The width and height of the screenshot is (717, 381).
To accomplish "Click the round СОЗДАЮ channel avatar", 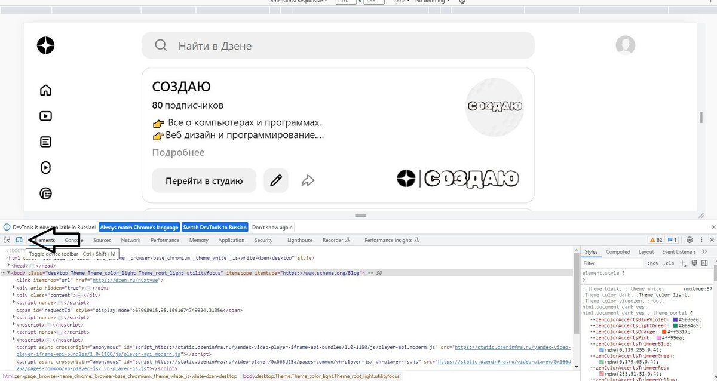I will [495, 107].
